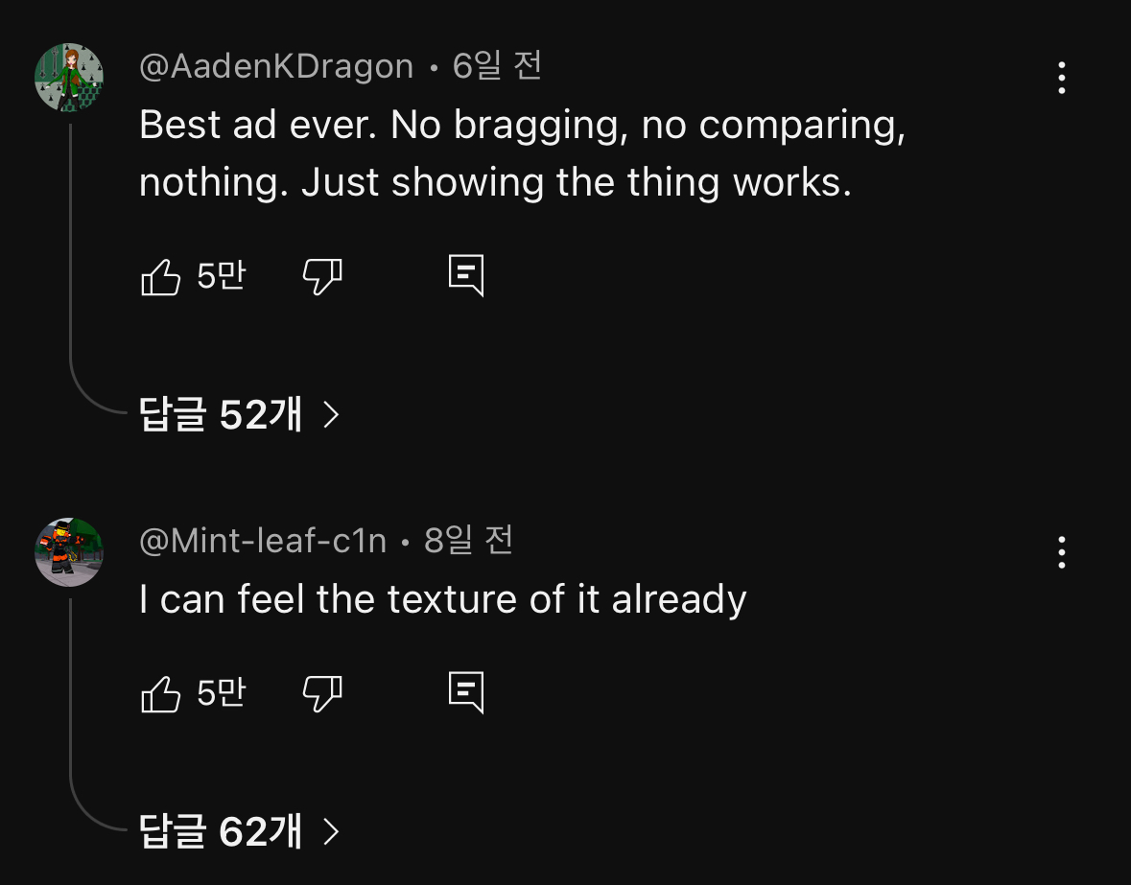Click the chevron next to 답글 62개
The image size is (1131, 885).
[331, 831]
